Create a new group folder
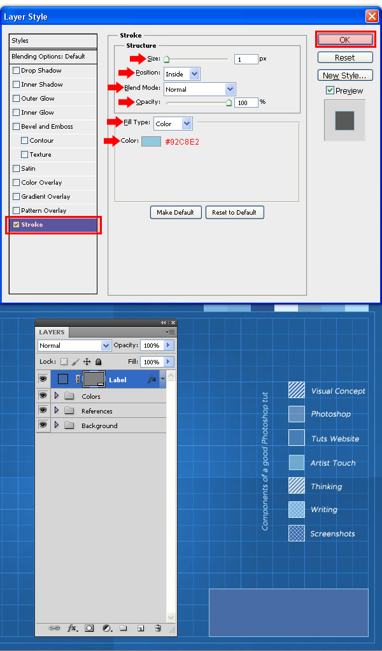Viewport: 382px width, 651px height. [x=123, y=628]
